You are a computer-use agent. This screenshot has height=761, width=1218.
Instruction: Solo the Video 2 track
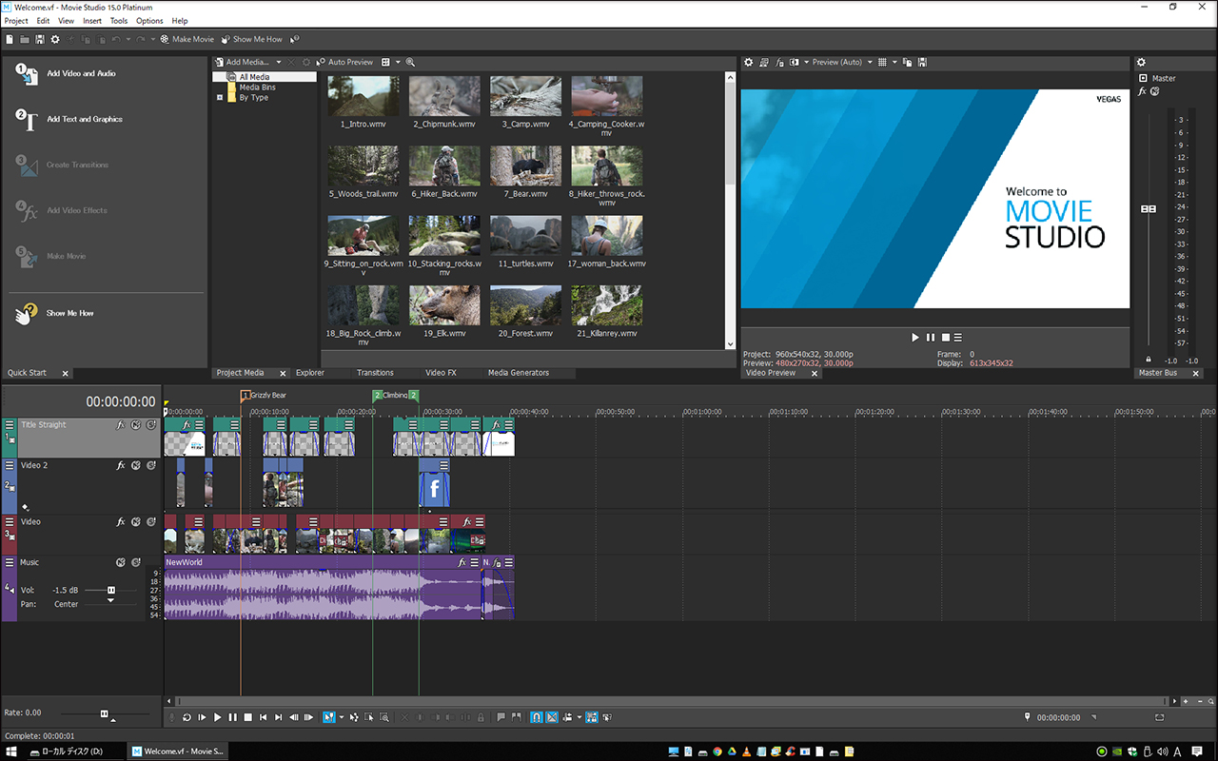click(x=151, y=465)
